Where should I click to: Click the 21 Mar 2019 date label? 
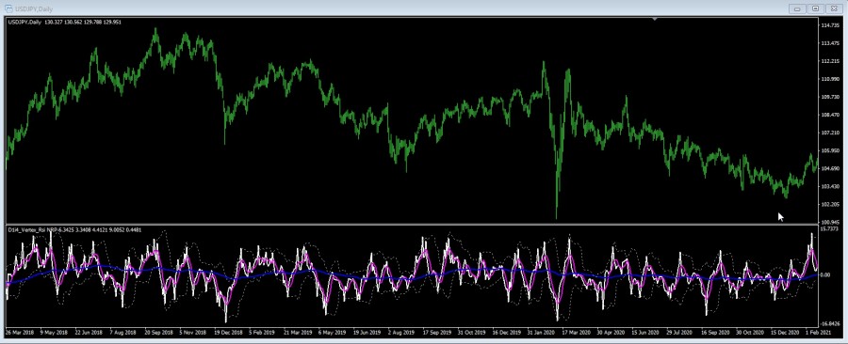click(298, 333)
